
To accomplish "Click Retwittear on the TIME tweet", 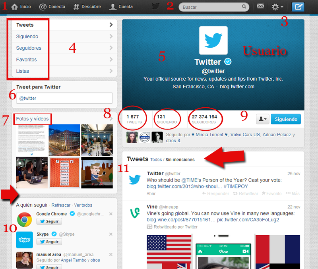I will pos(246,194).
